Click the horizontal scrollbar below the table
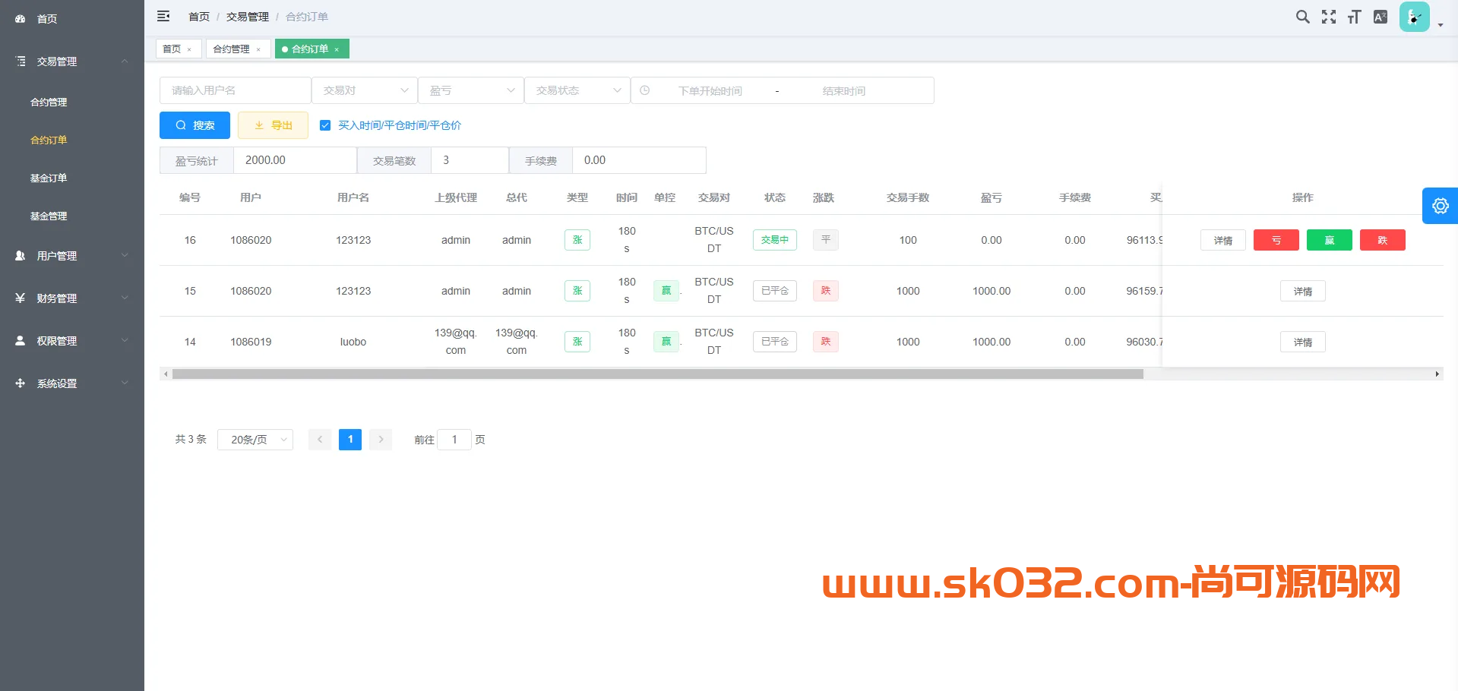 pos(653,374)
